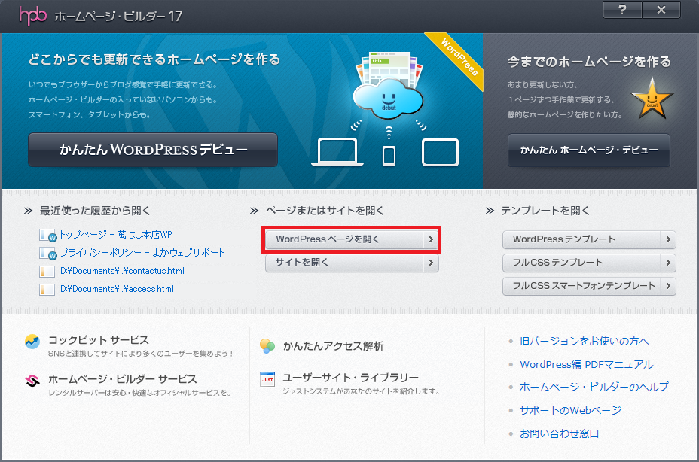Click WordPress icon beside プライバシーポリシー history entry
Screen dimensions: 699x462
click(47, 253)
